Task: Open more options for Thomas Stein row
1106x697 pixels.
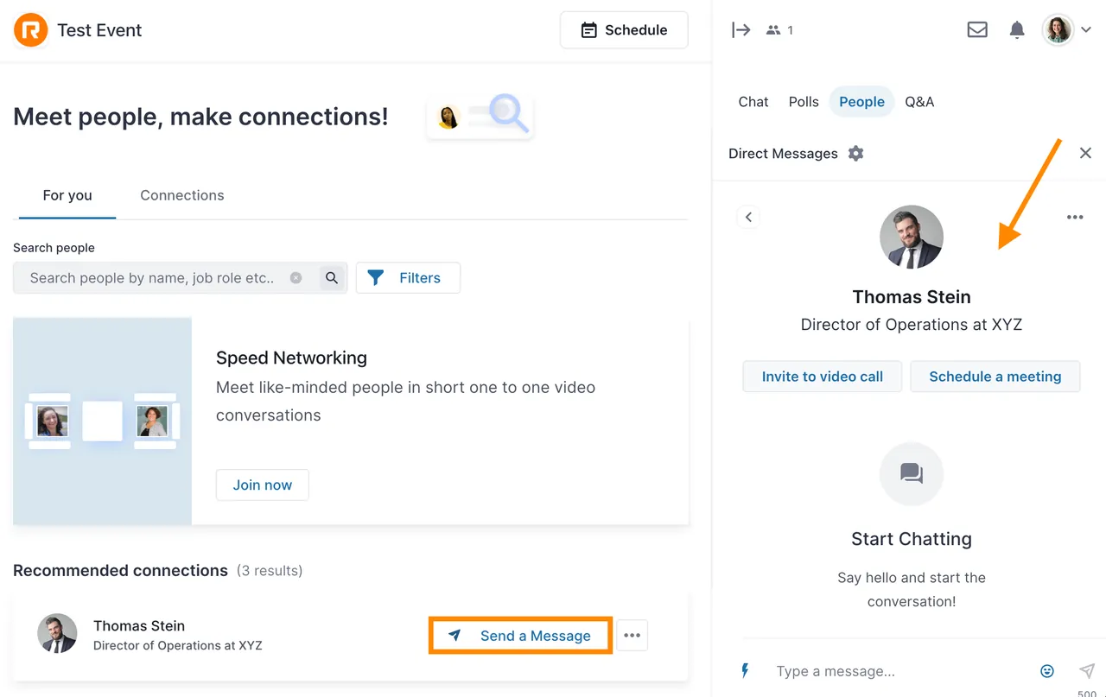Action: coord(632,636)
